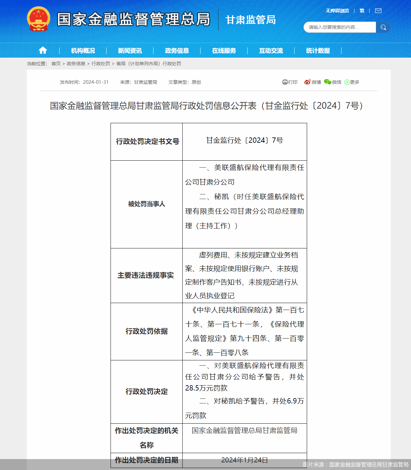Click inside the search input field
The height and width of the screenshot is (470, 411).
coord(338,27)
